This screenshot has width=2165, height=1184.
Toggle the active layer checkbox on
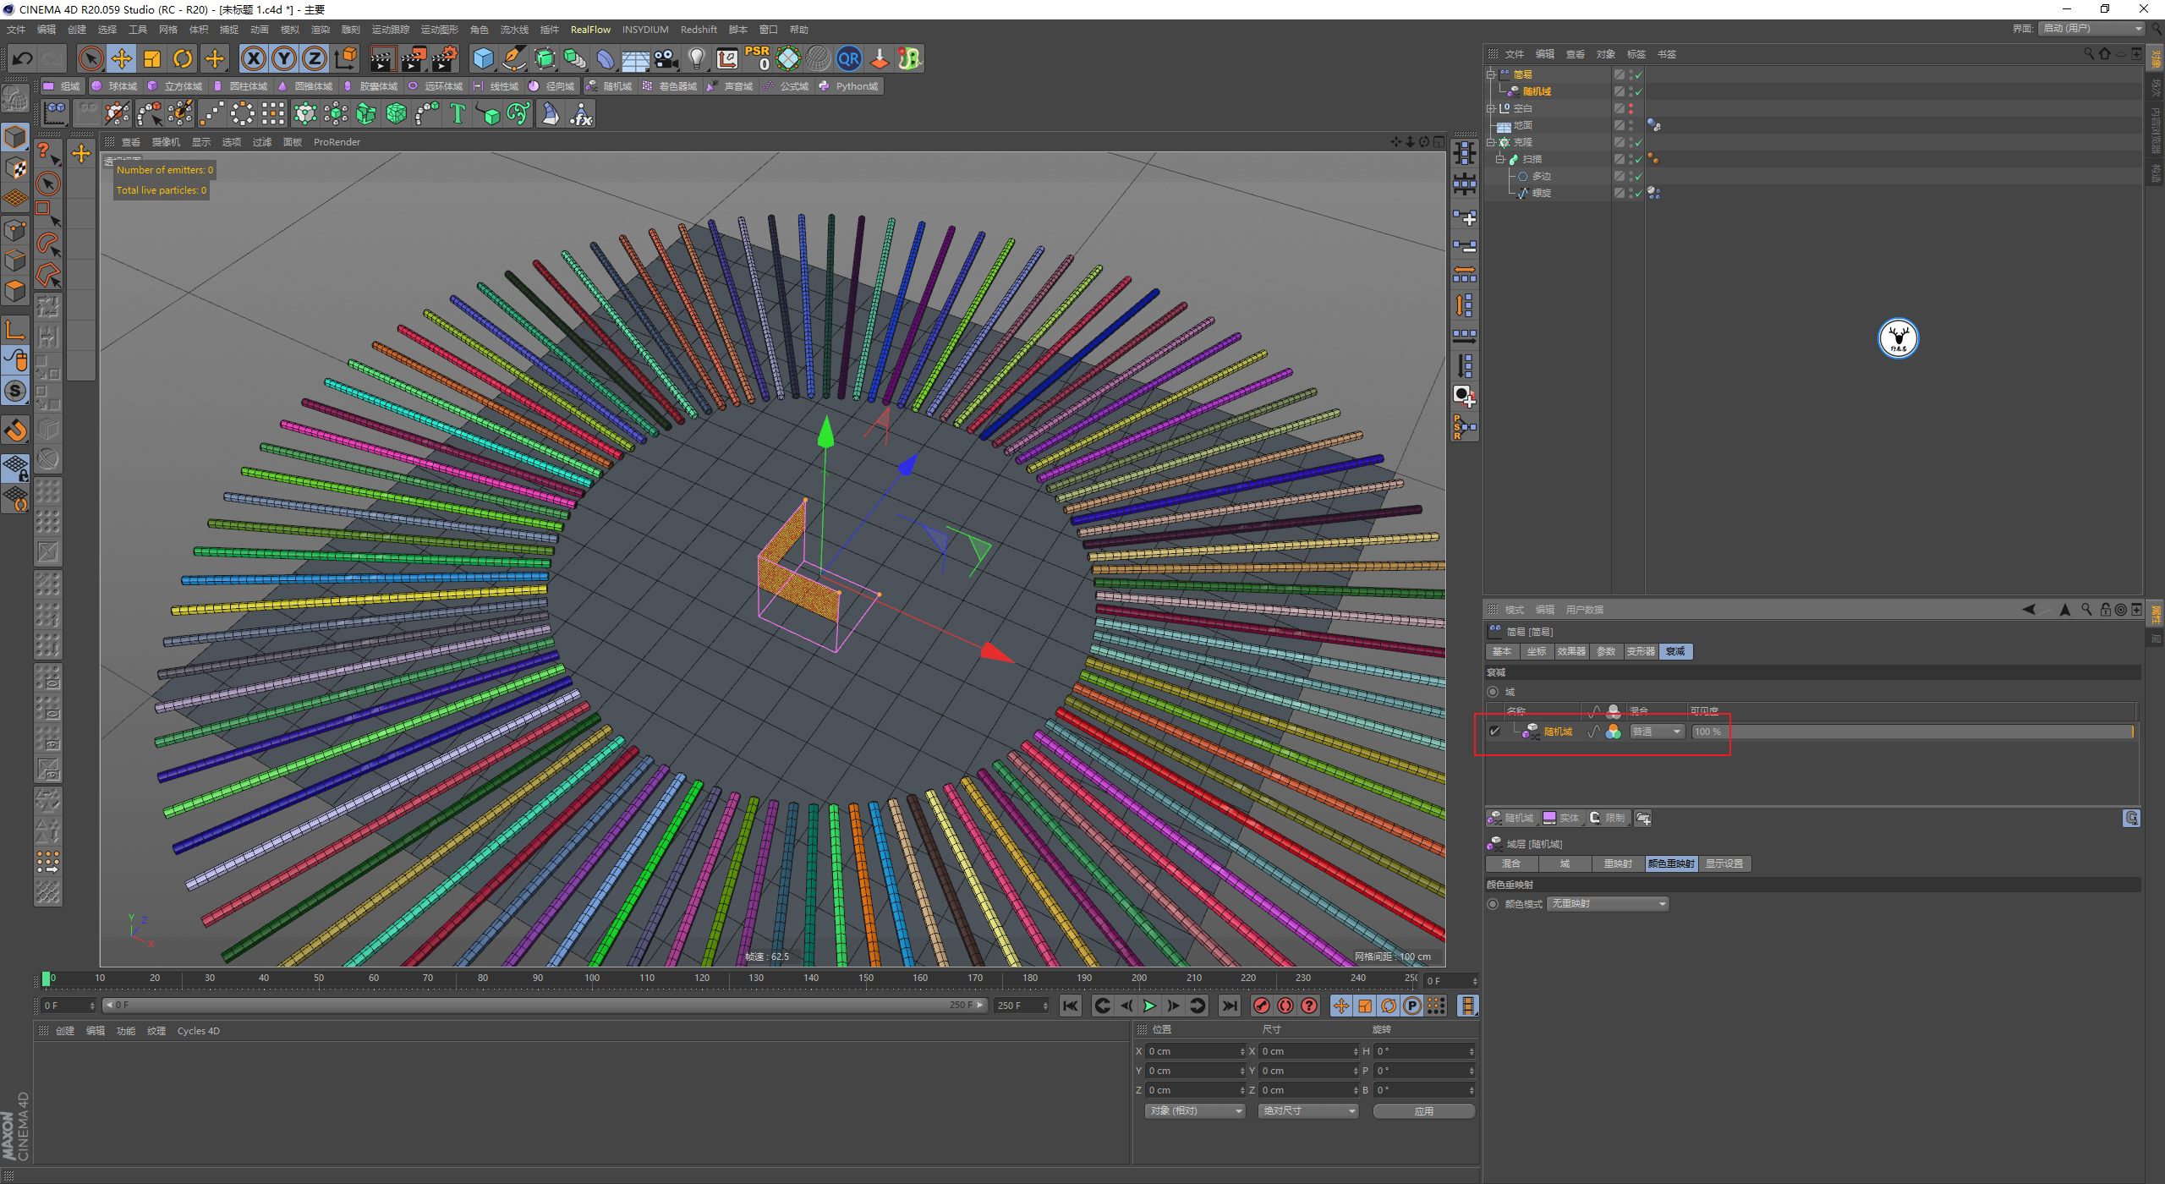click(x=1494, y=731)
